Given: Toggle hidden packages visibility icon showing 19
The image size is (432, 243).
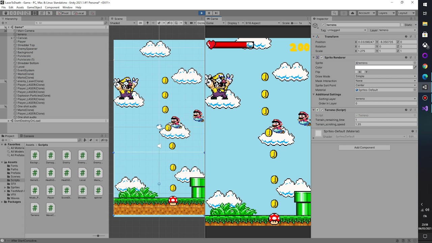Looking at the screenshot, I should click(104, 140).
